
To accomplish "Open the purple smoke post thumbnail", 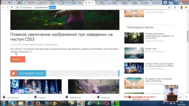I will (x=94, y=86).
